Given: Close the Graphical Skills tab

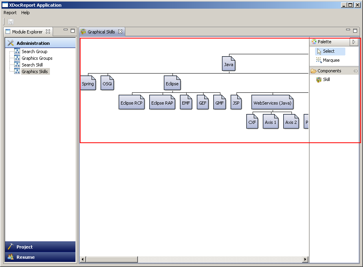Looking at the screenshot, I should [x=120, y=31].
